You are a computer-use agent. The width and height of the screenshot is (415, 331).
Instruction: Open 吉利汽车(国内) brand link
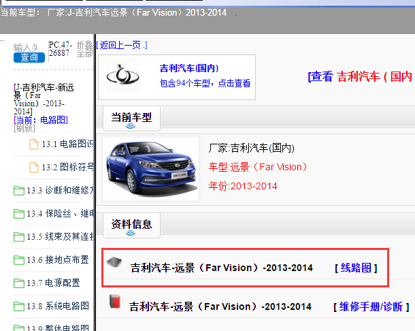coord(189,68)
